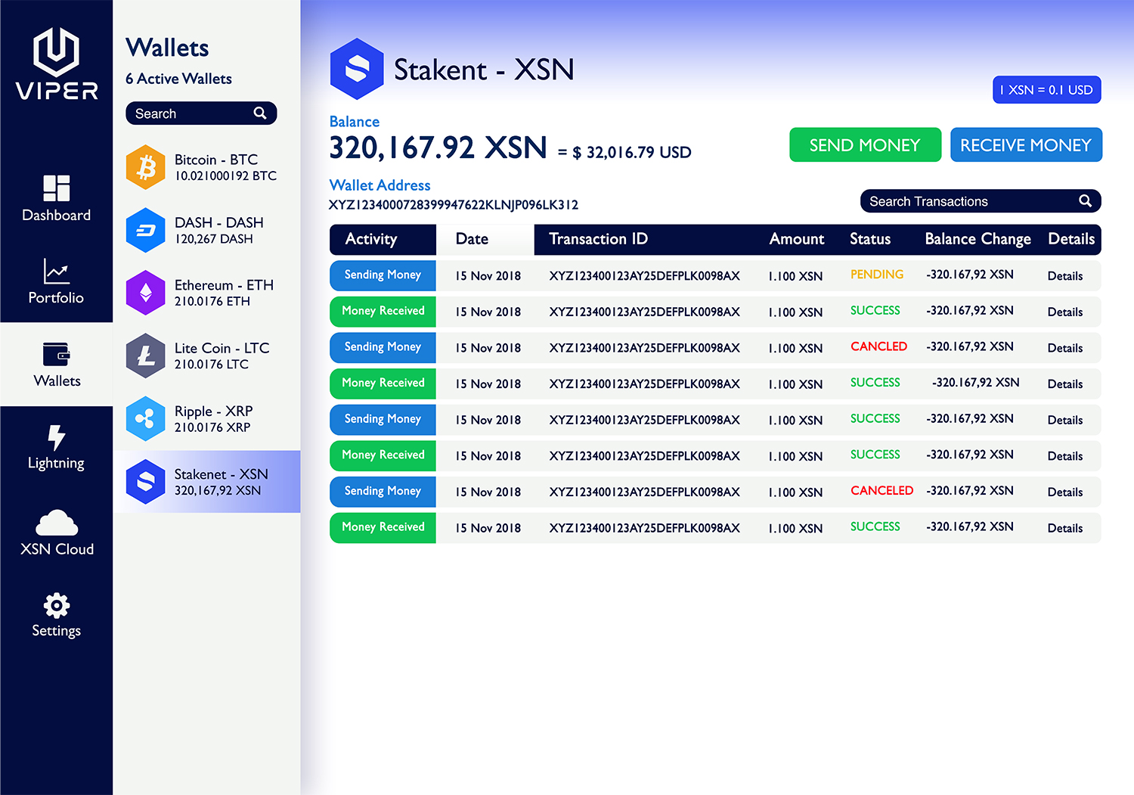Click the Bitcoin hexagon icon

145,167
